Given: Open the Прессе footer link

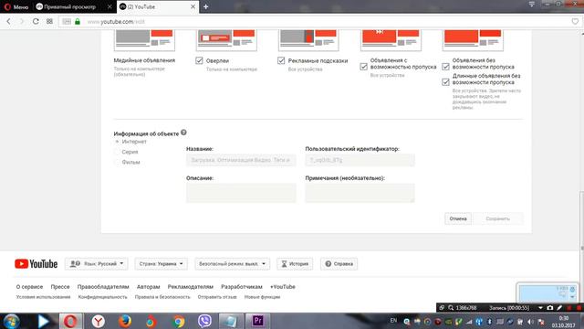Looking at the screenshot, I should (60, 287).
